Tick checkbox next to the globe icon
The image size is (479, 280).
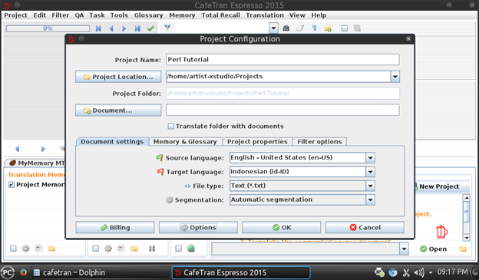coord(178,249)
